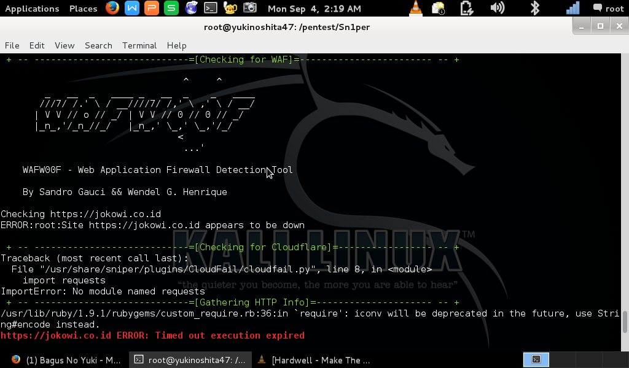Click 'ImportError: No module named requests' line
This screenshot has width=629, height=368.
pyautogui.click(x=103, y=291)
